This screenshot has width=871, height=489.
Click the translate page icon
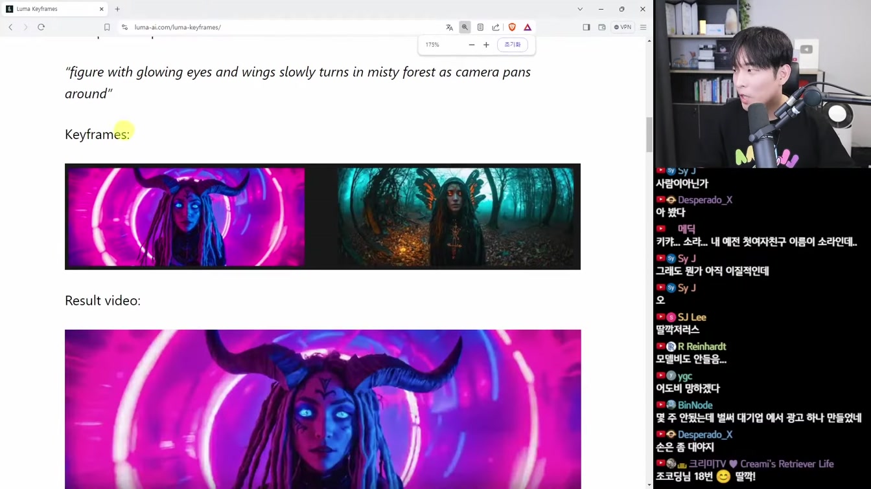point(449,27)
